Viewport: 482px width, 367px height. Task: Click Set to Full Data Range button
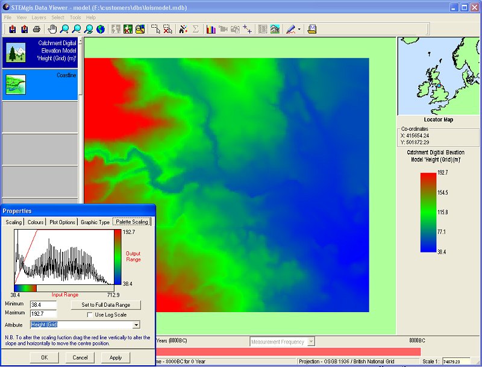(x=105, y=305)
